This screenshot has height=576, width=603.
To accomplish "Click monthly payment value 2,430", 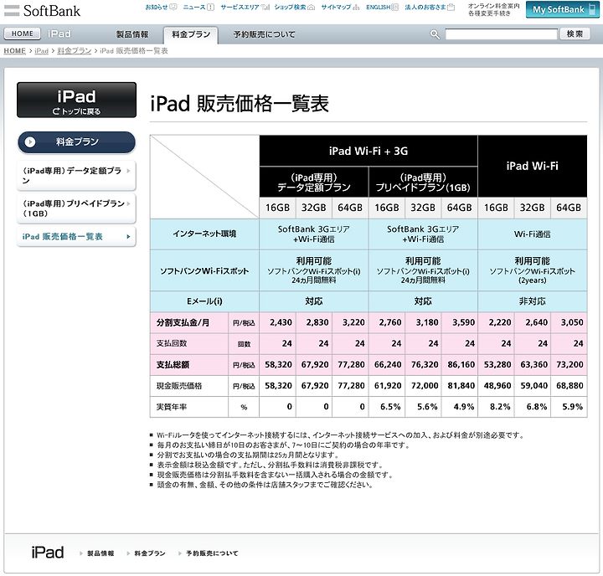I will [x=281, y=322].
